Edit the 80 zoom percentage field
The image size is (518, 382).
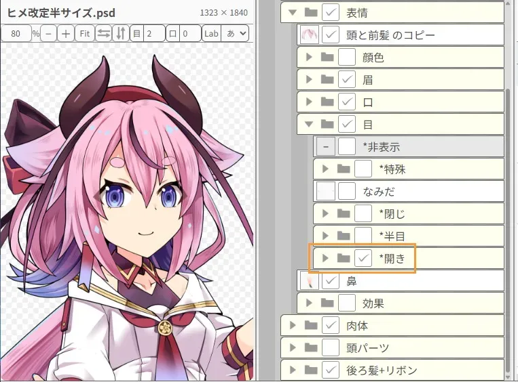(x=16, y=34)
